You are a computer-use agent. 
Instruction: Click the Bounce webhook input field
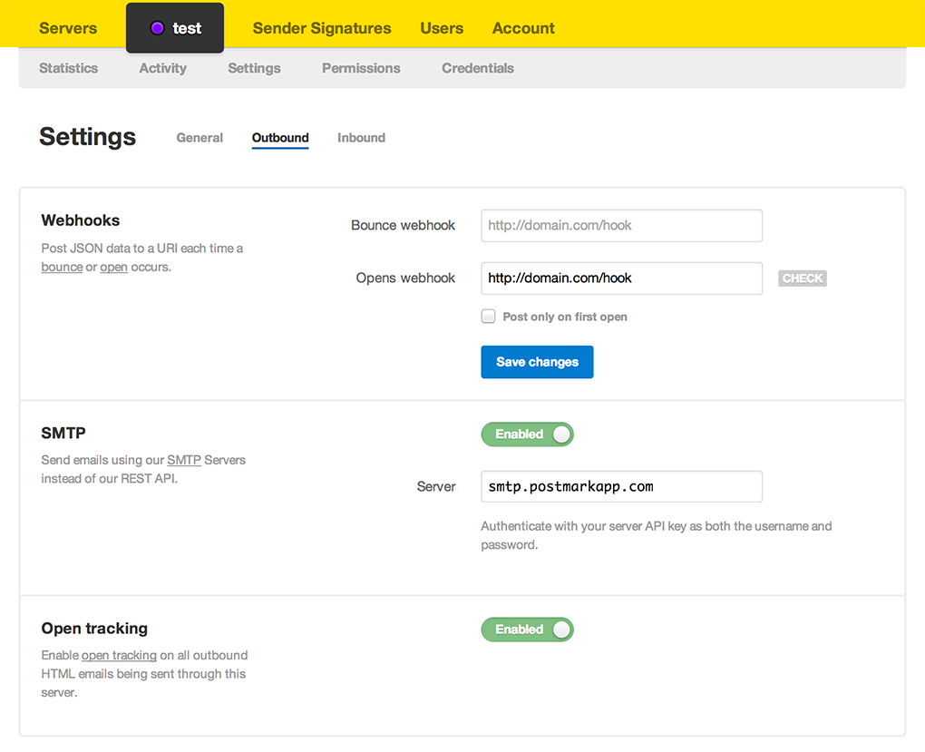click(x=620, y=225)
